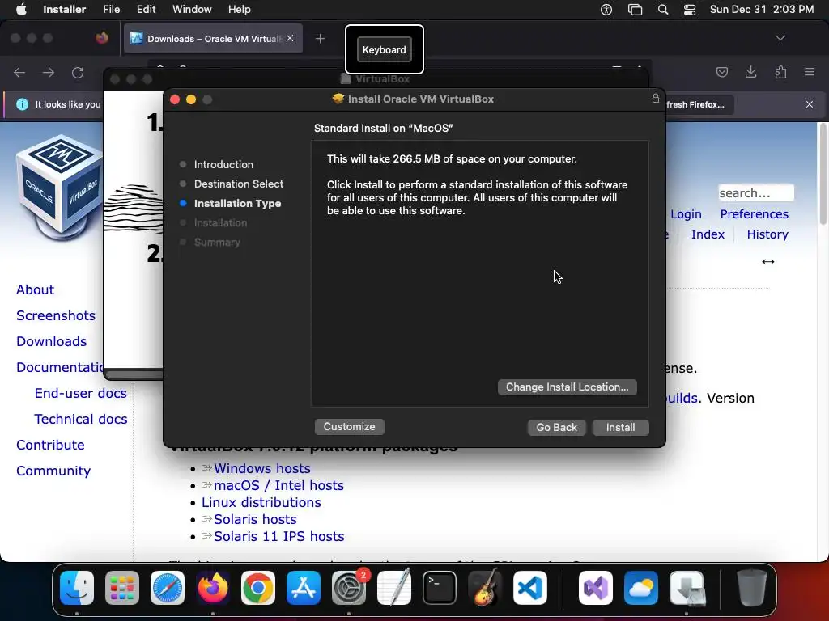Open Visual Studio purple dock icon

(x=596, y=588)
